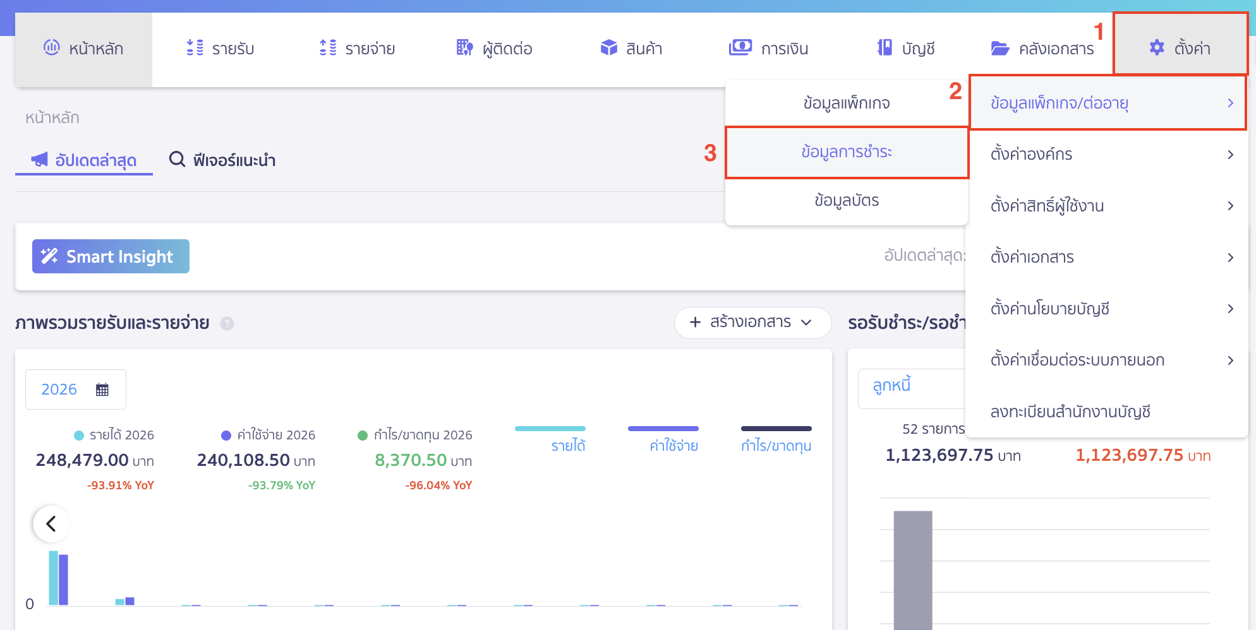Select ข้อมูลการชำระ from the submenu
The image size is (1256, 630).
(846, 152)
